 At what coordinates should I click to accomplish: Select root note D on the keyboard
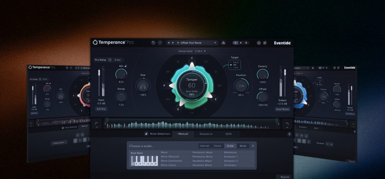pos(137,164)
